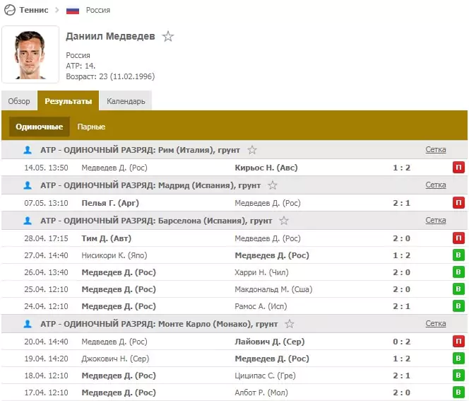The image size is (469, 401).
Task: Click red П badge for Пелья match
Action: point(458,203)
